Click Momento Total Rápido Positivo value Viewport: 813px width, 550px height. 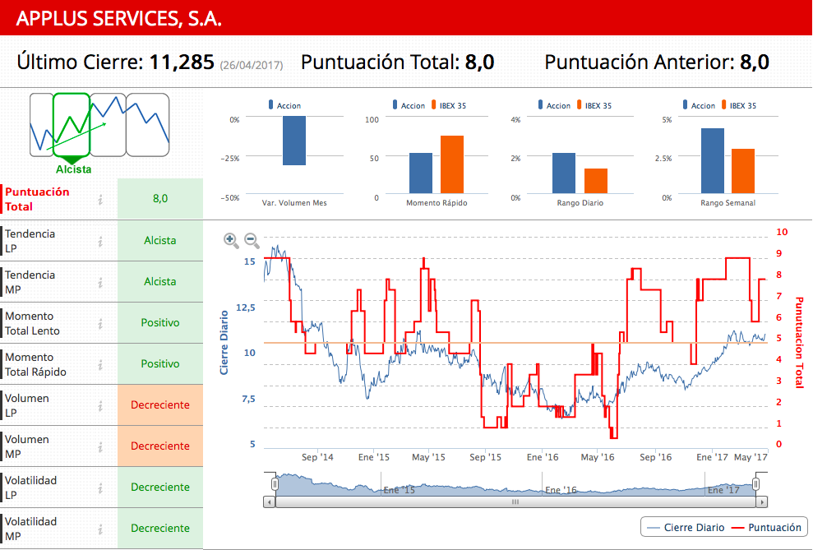click(x=160, y=364)
